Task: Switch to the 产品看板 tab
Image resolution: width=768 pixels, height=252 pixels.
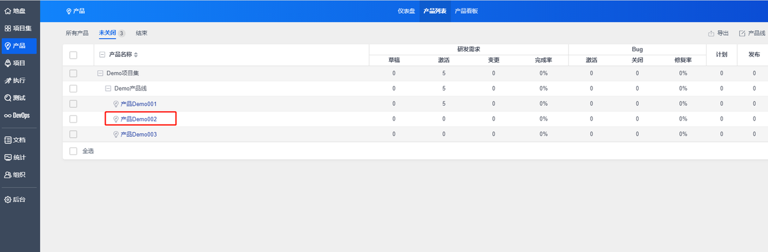Action: coord(466,11)
